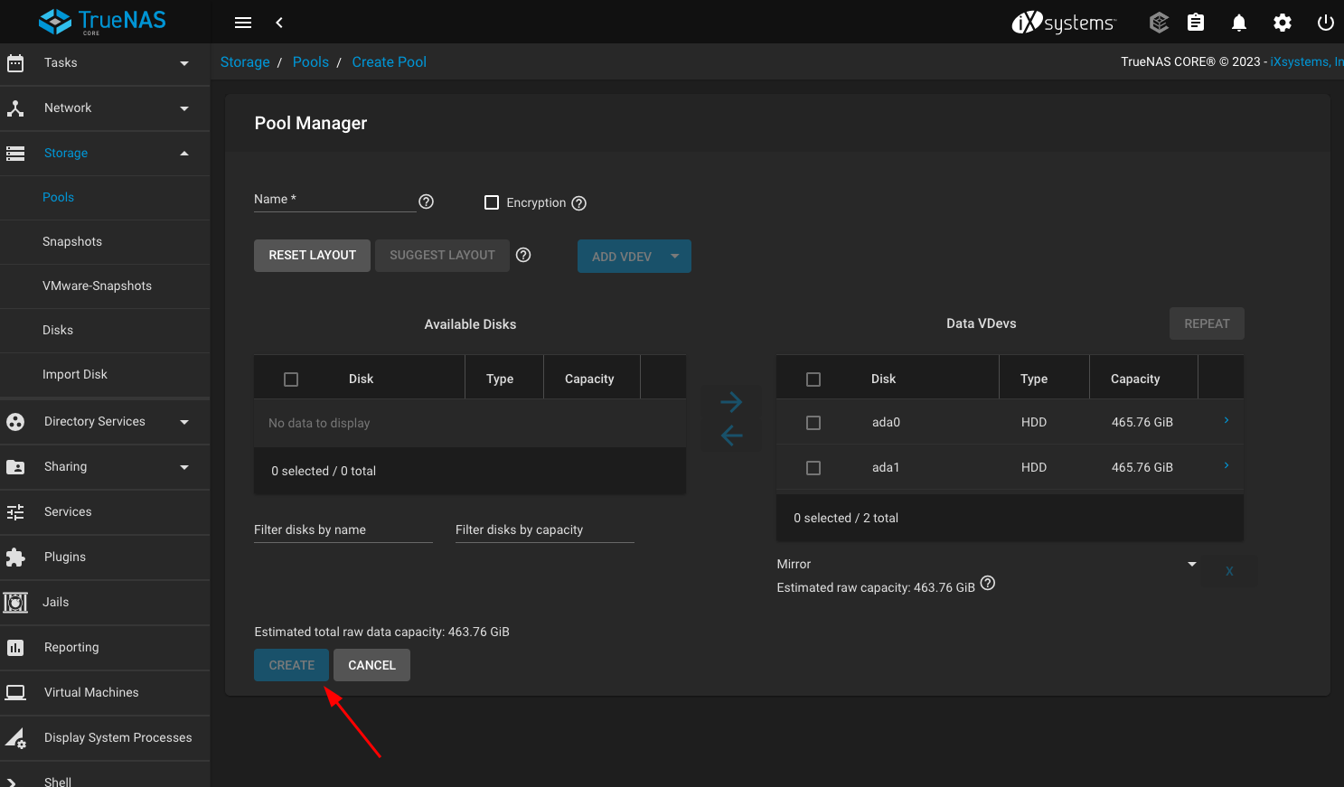Expand the Network menu arrow

[184, 108]
